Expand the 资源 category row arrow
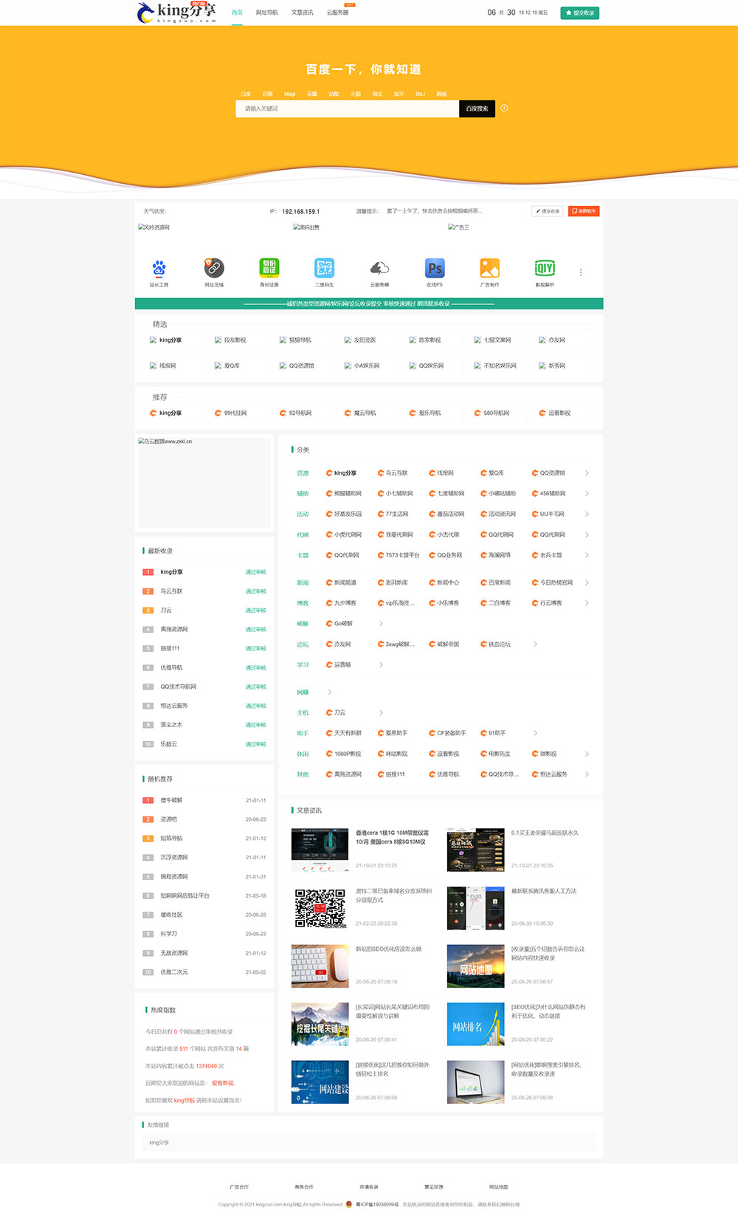738x1224 pixels. point(587,473)
